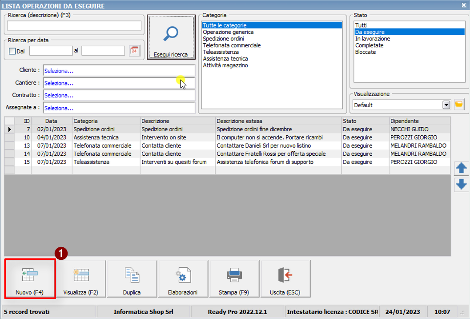Open the Elaborazioni processing button
This screenshot has width=470, height=319.
pyautogui.click(x=183, y=275)
